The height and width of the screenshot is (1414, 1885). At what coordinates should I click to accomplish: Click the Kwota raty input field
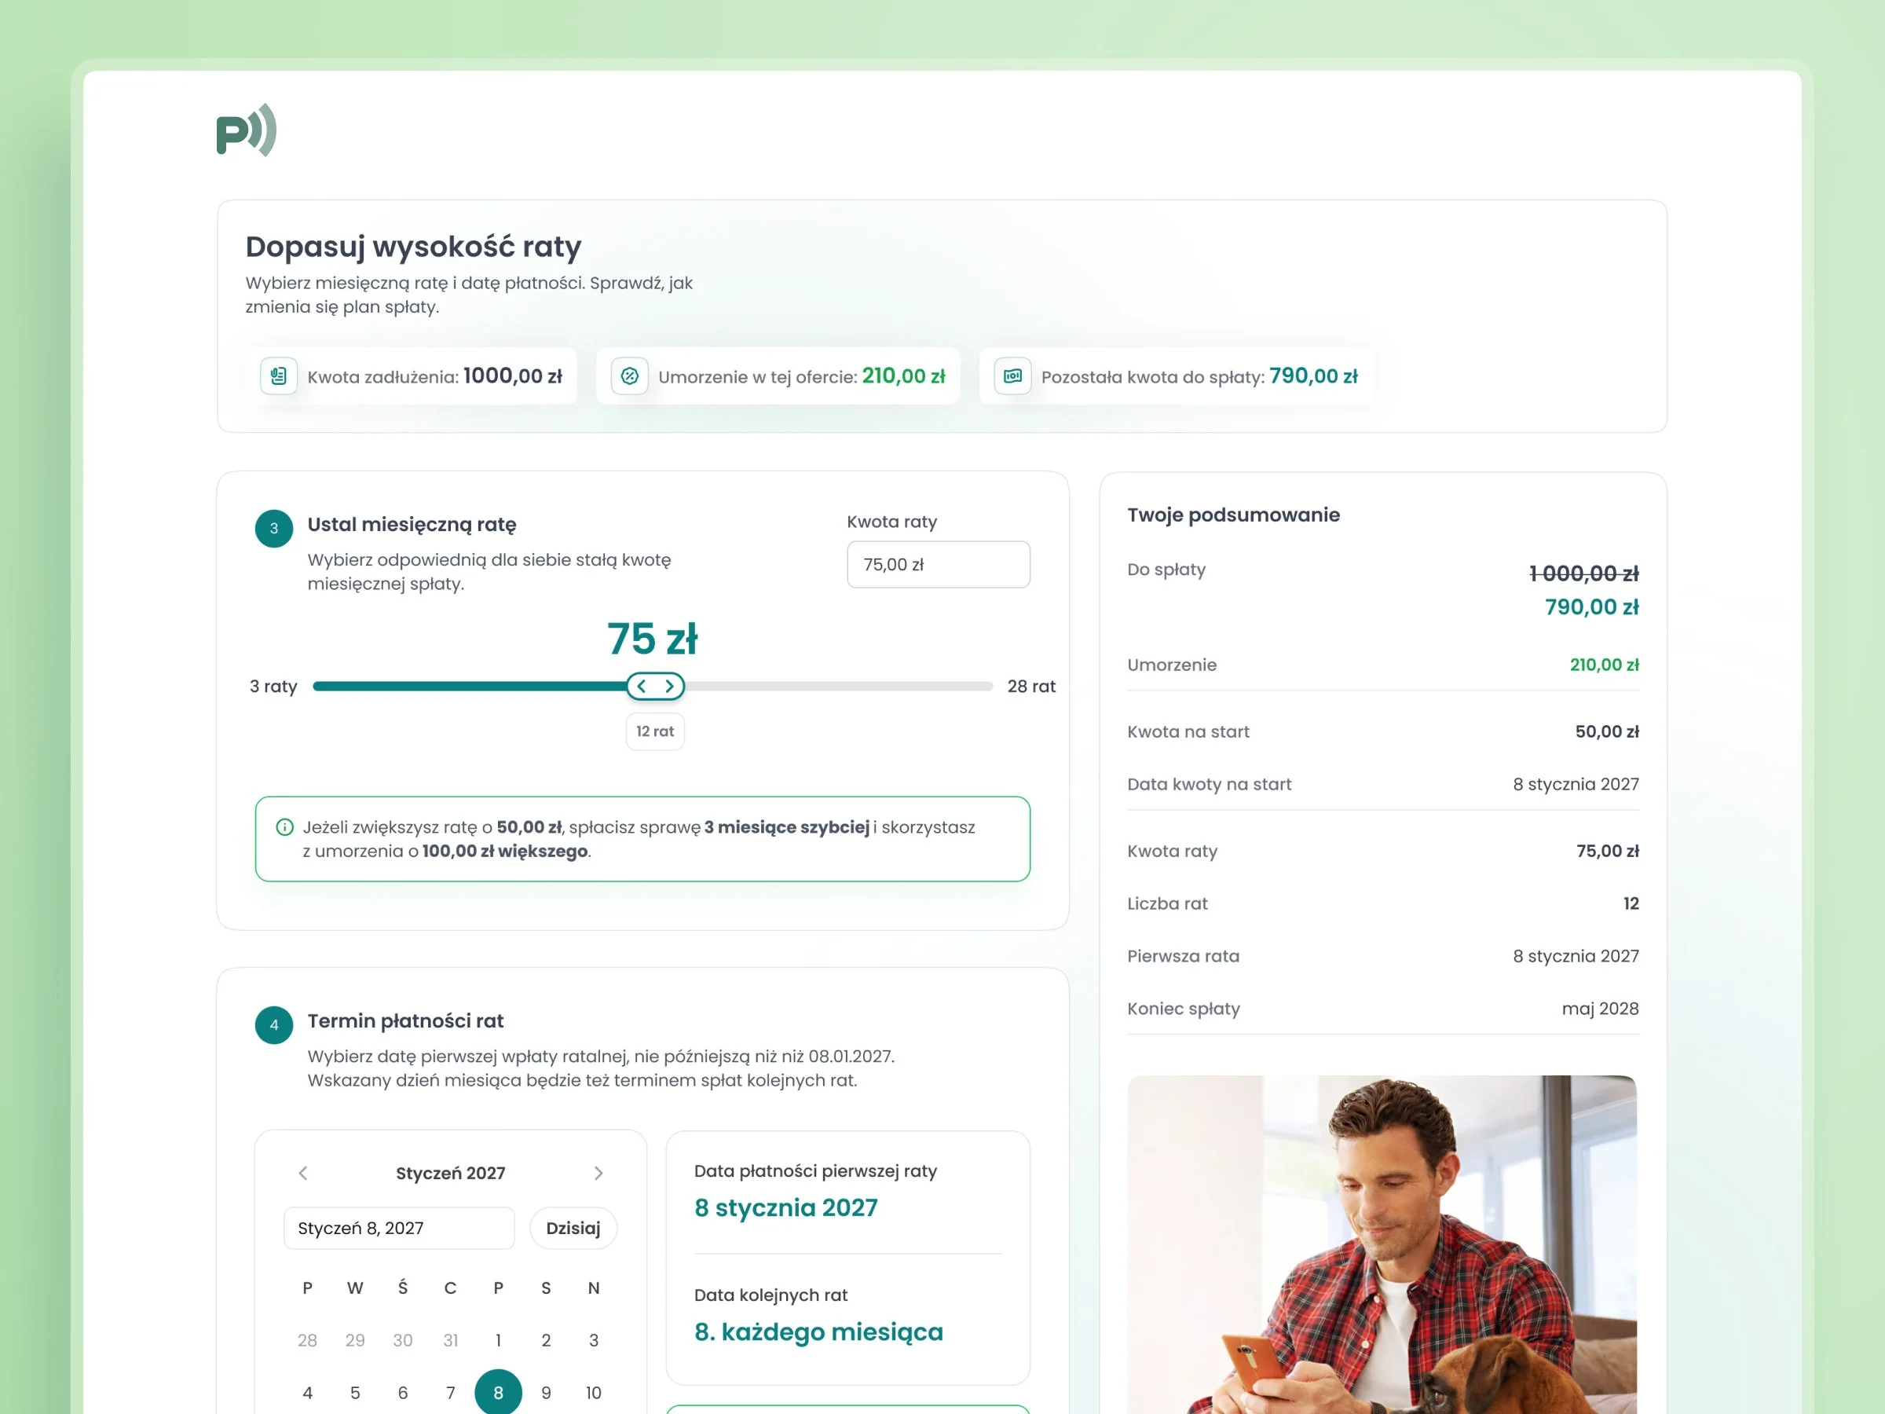939,564
